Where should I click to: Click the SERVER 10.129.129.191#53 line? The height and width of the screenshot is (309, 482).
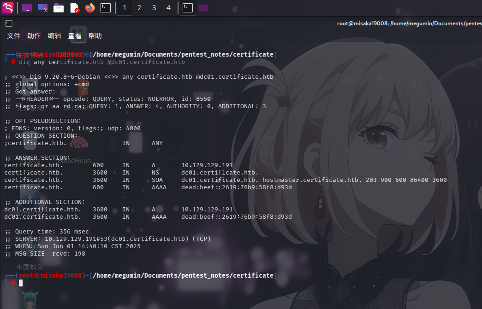107,239
